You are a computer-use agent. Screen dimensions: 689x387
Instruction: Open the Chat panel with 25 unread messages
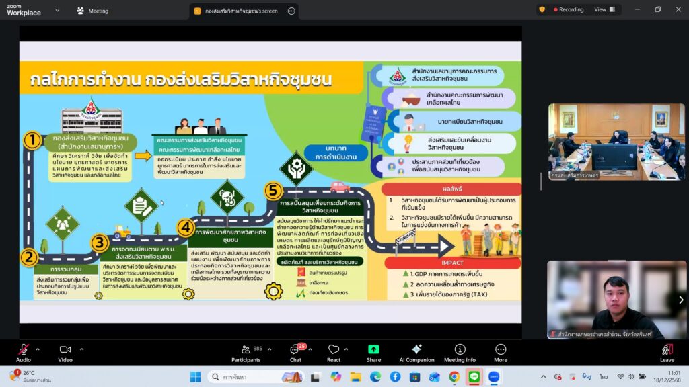click(x=295, y=352)
